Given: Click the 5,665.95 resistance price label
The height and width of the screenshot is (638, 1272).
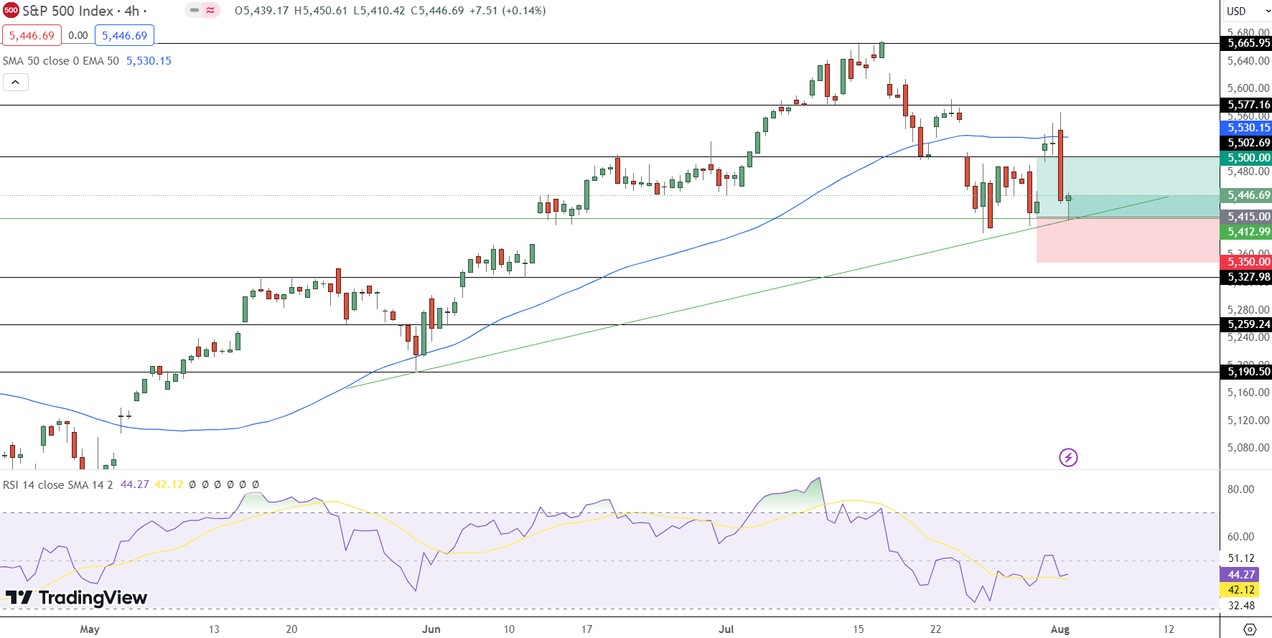Looking at the screenshot, I should point(1246,43).
